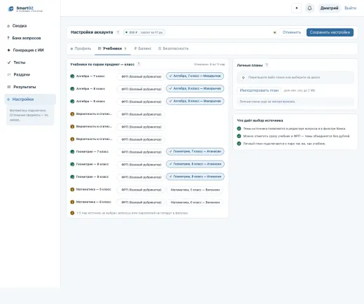The height and width of the screenshot is (304, 364).
Task: Click the help icon beside Личные планы
Action: (x=267, y=65)
